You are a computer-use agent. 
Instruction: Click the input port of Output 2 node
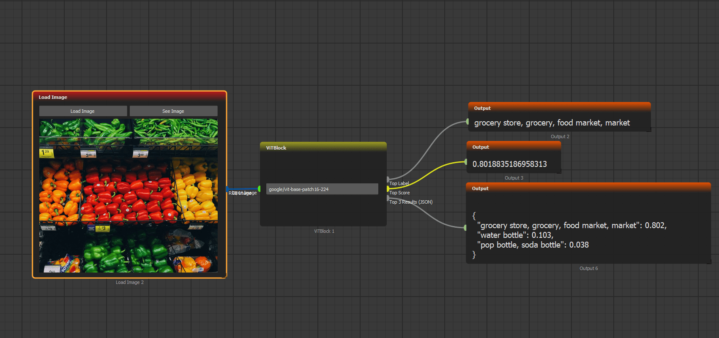467,122
